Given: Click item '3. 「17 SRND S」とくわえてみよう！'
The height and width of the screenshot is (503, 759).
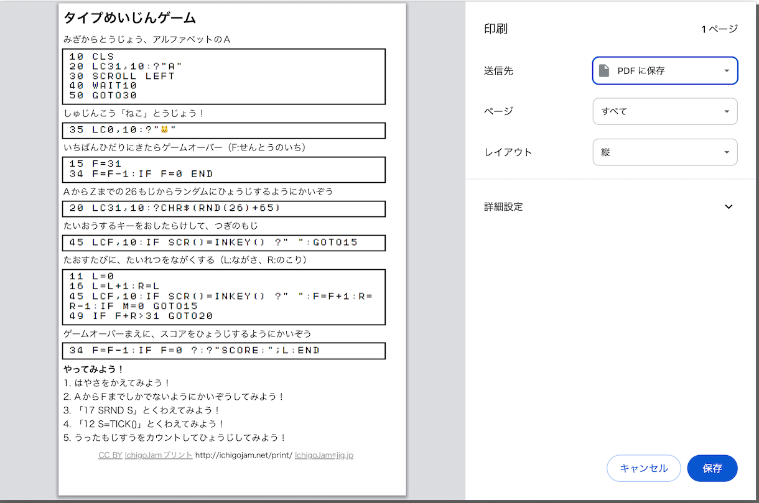Looking at the screenshot, I should [x=142, y=410].
